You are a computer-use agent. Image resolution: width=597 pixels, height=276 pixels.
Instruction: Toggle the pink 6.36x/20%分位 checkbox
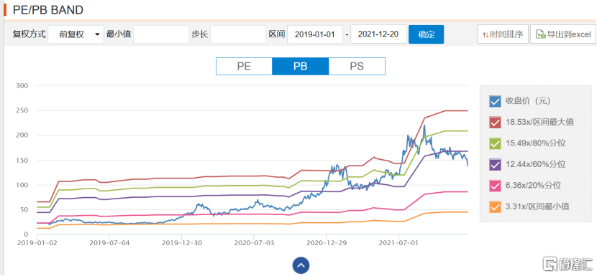495,186
